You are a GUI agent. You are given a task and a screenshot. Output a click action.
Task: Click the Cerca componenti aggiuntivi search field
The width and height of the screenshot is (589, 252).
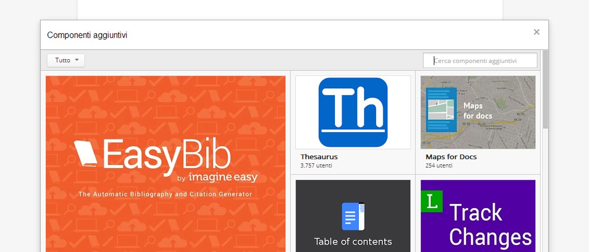point(480,60)
